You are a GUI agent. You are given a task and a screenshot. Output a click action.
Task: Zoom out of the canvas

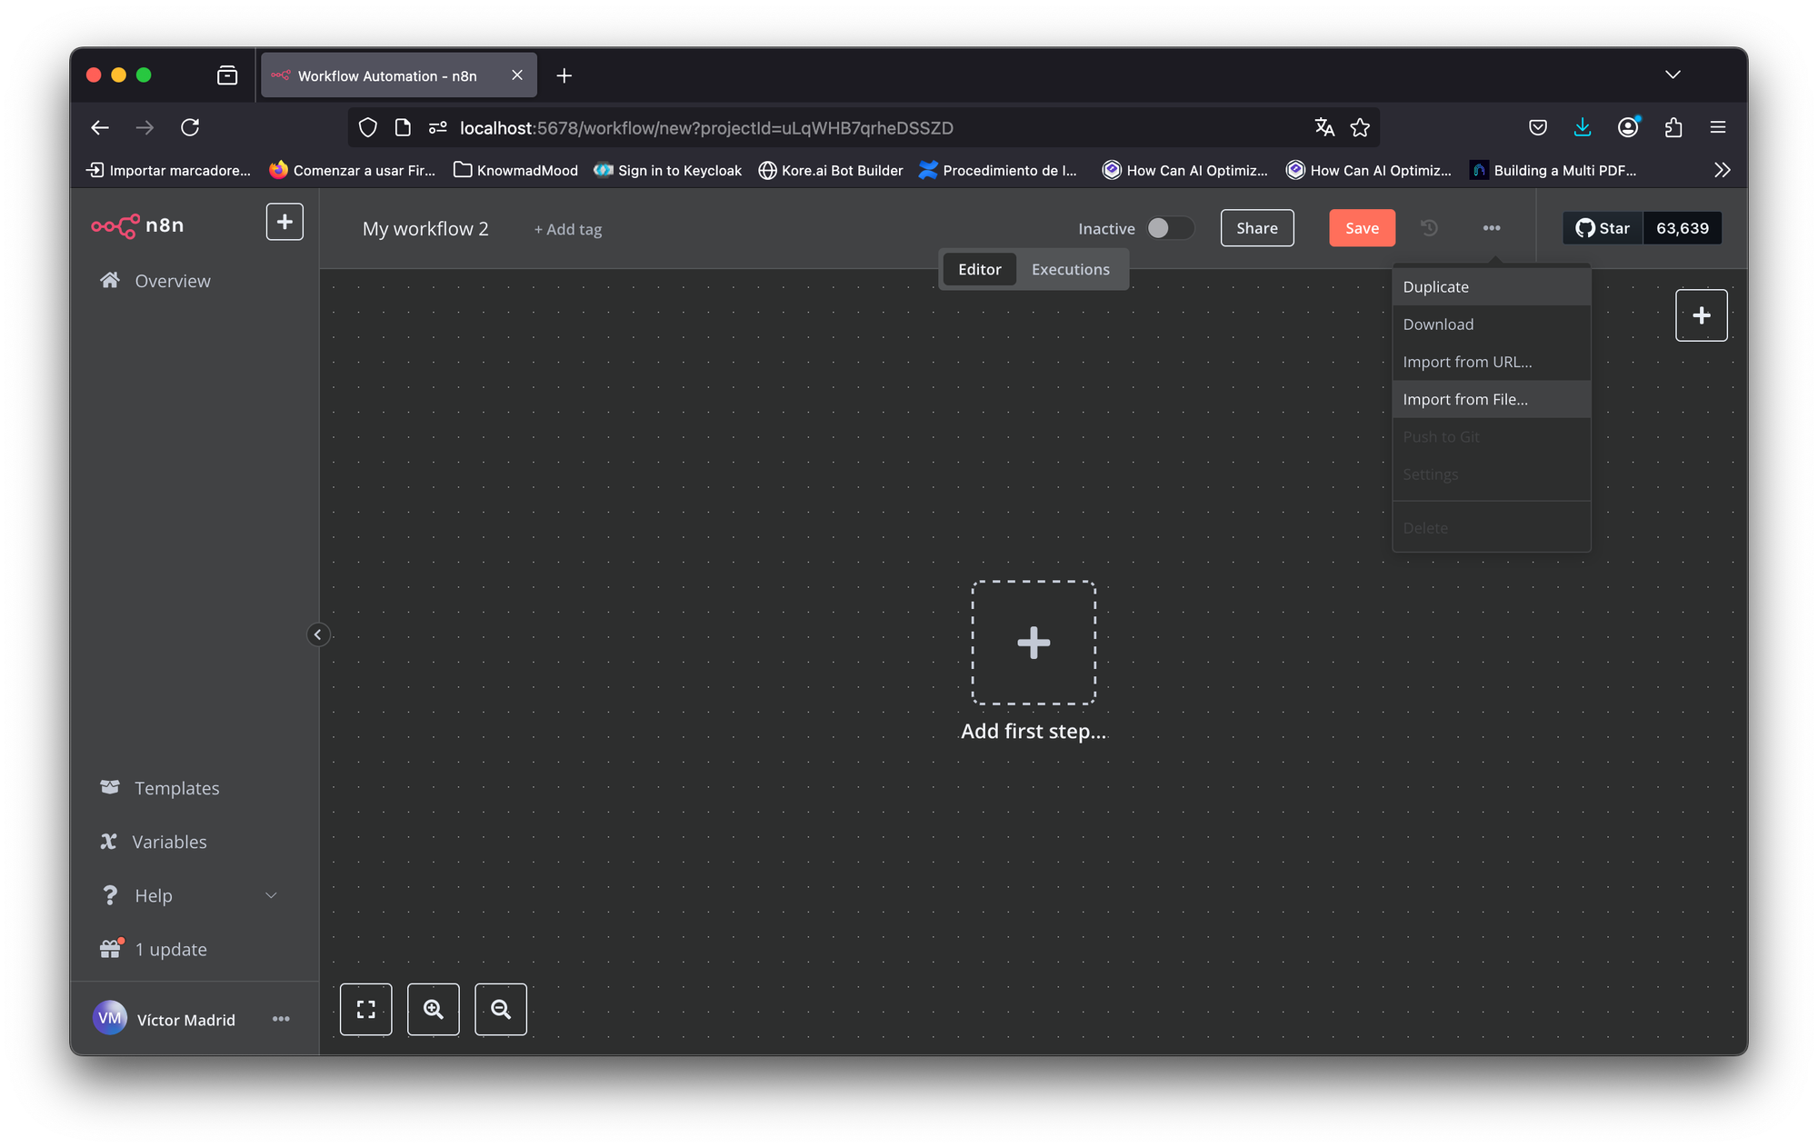pyautogui.click(x=501, y=1009)
